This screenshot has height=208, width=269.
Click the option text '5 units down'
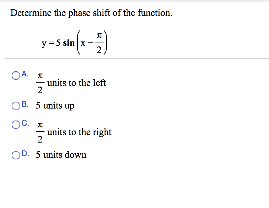61,155
